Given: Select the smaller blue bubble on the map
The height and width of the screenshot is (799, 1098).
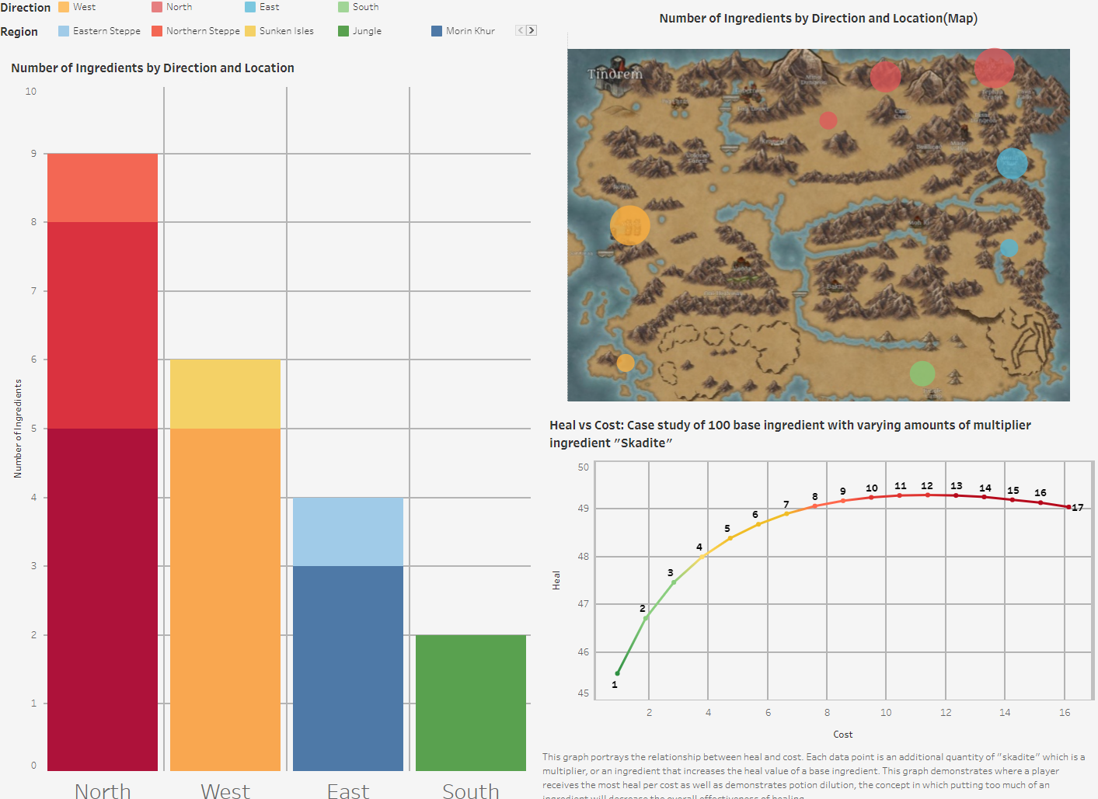Looking at the screenshot, I should pos(1009,248).
